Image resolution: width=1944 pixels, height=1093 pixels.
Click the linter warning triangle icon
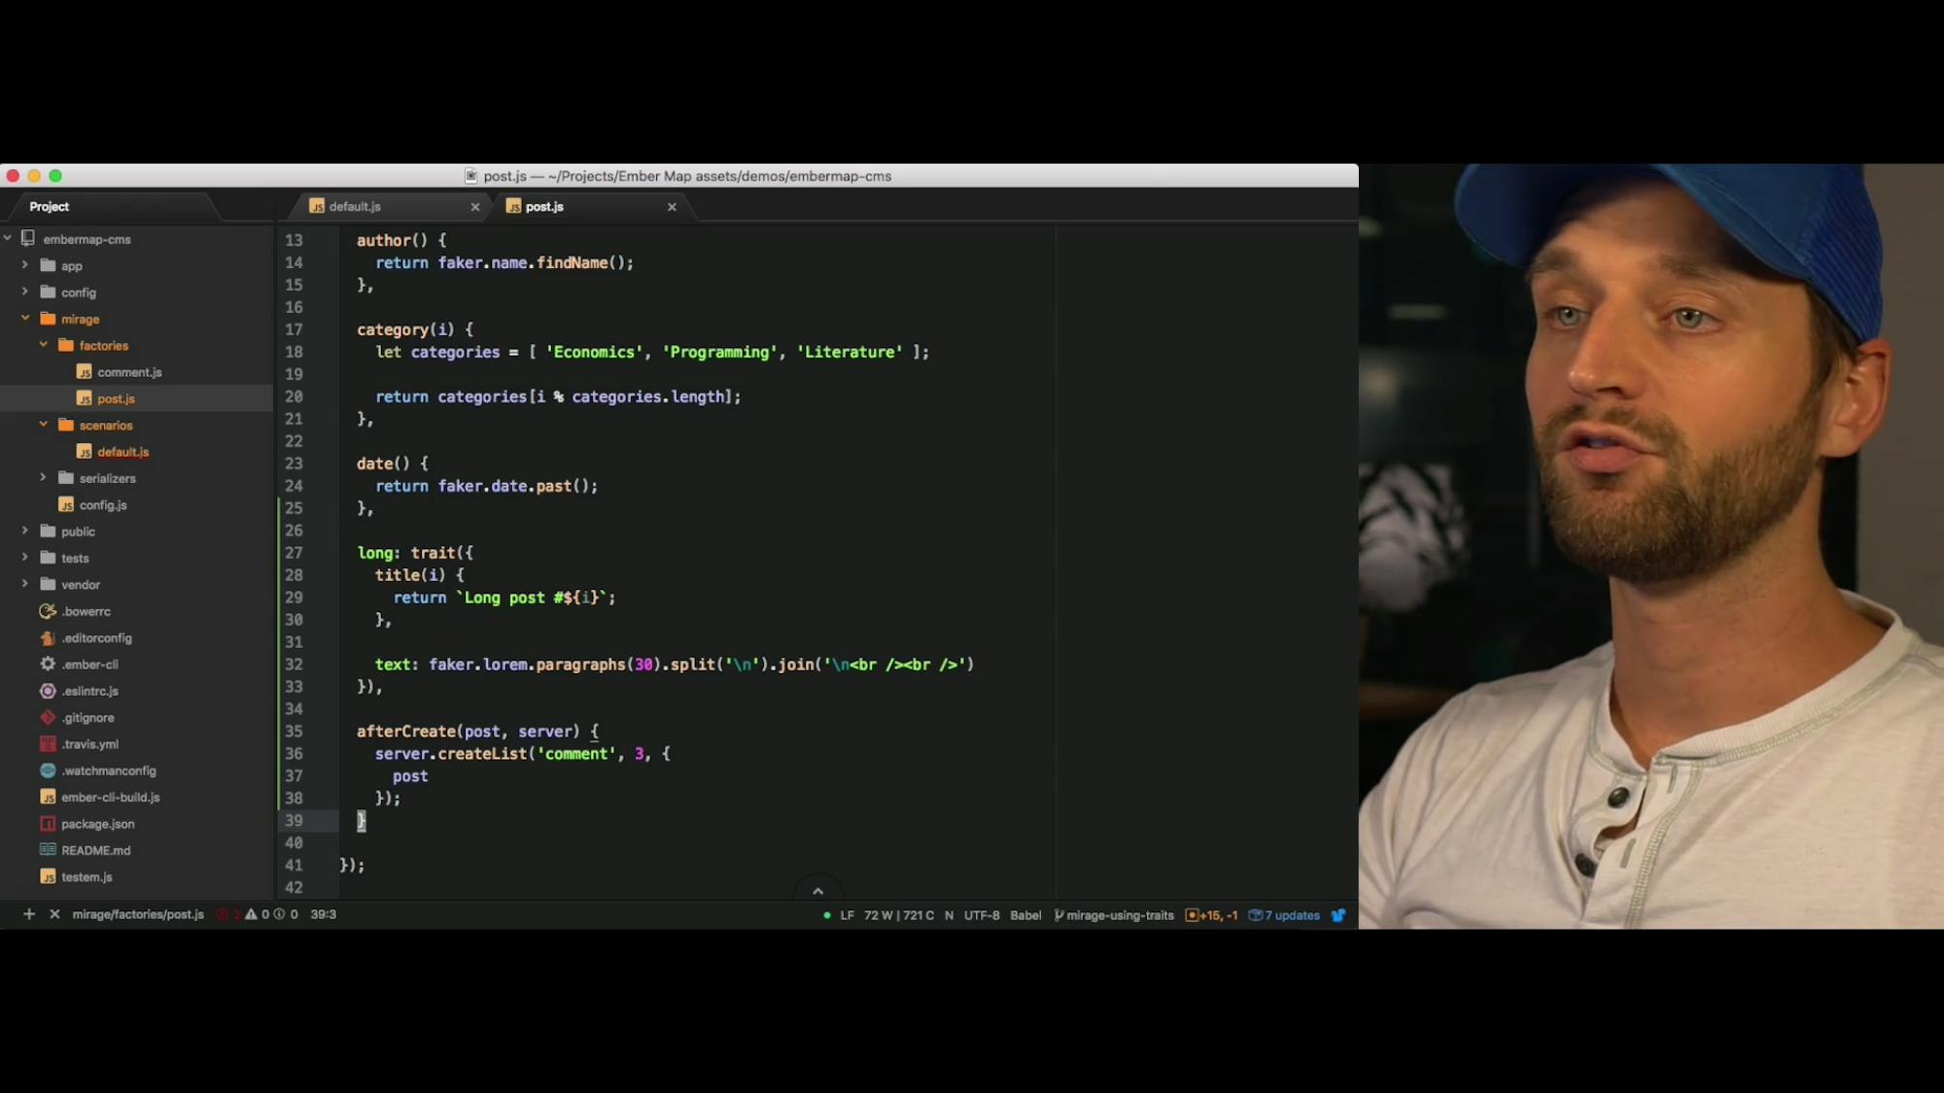click(x=251, y=914)
